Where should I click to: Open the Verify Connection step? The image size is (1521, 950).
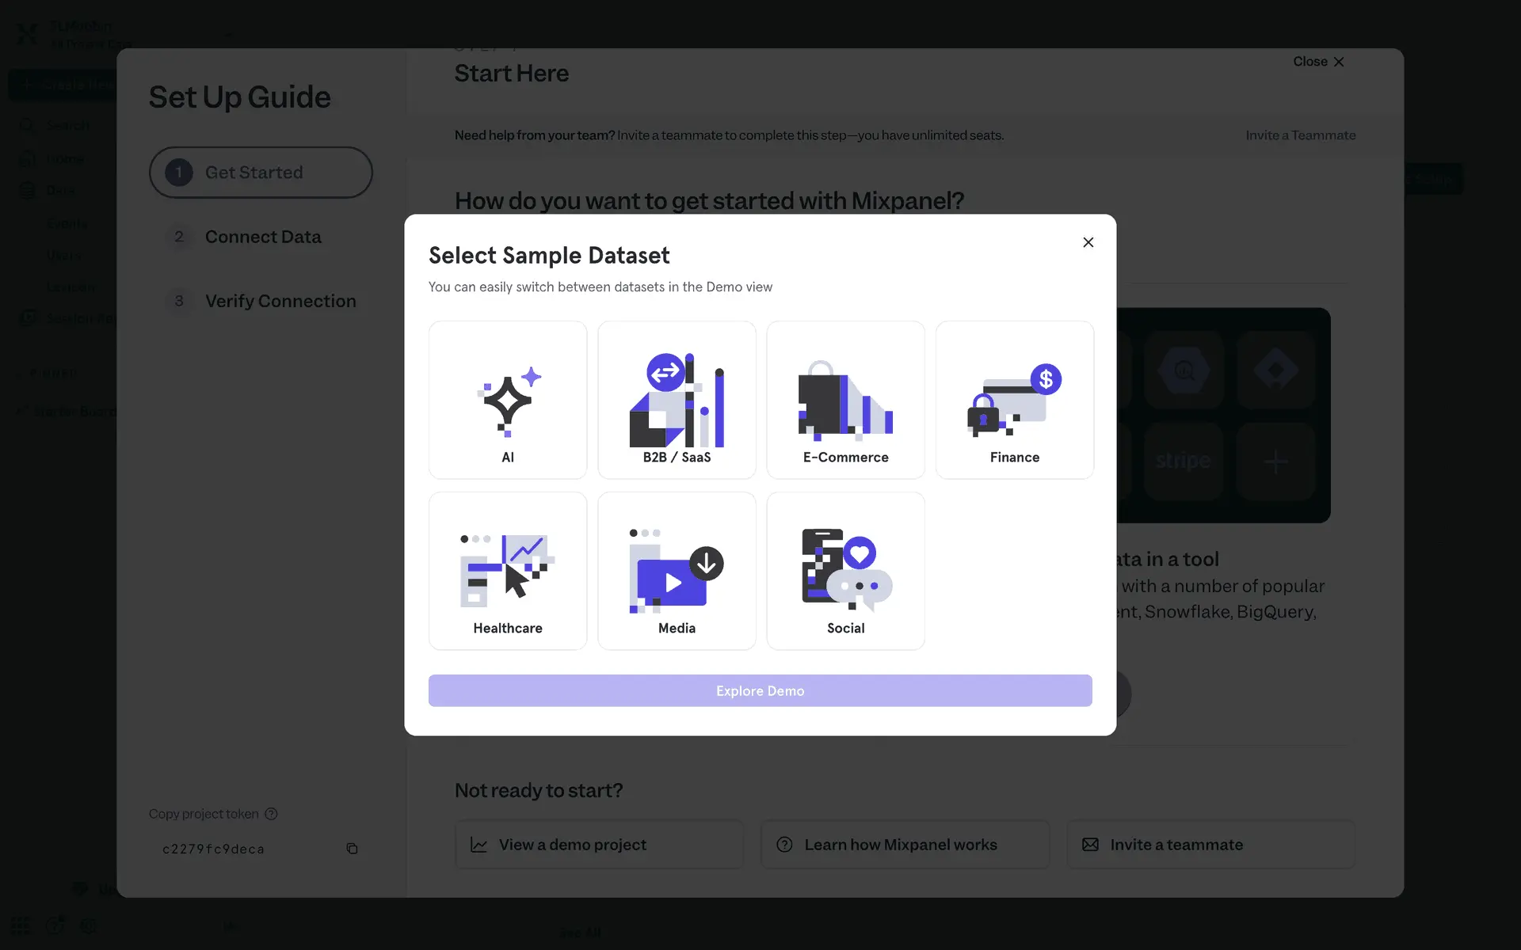pyautogui.click(x=280, y=301)
